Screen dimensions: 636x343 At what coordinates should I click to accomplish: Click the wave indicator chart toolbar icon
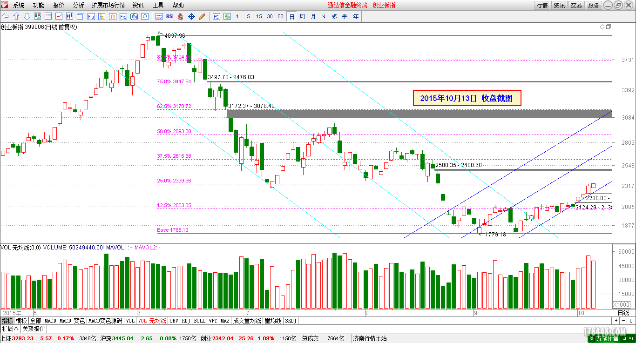coord(159,16)
